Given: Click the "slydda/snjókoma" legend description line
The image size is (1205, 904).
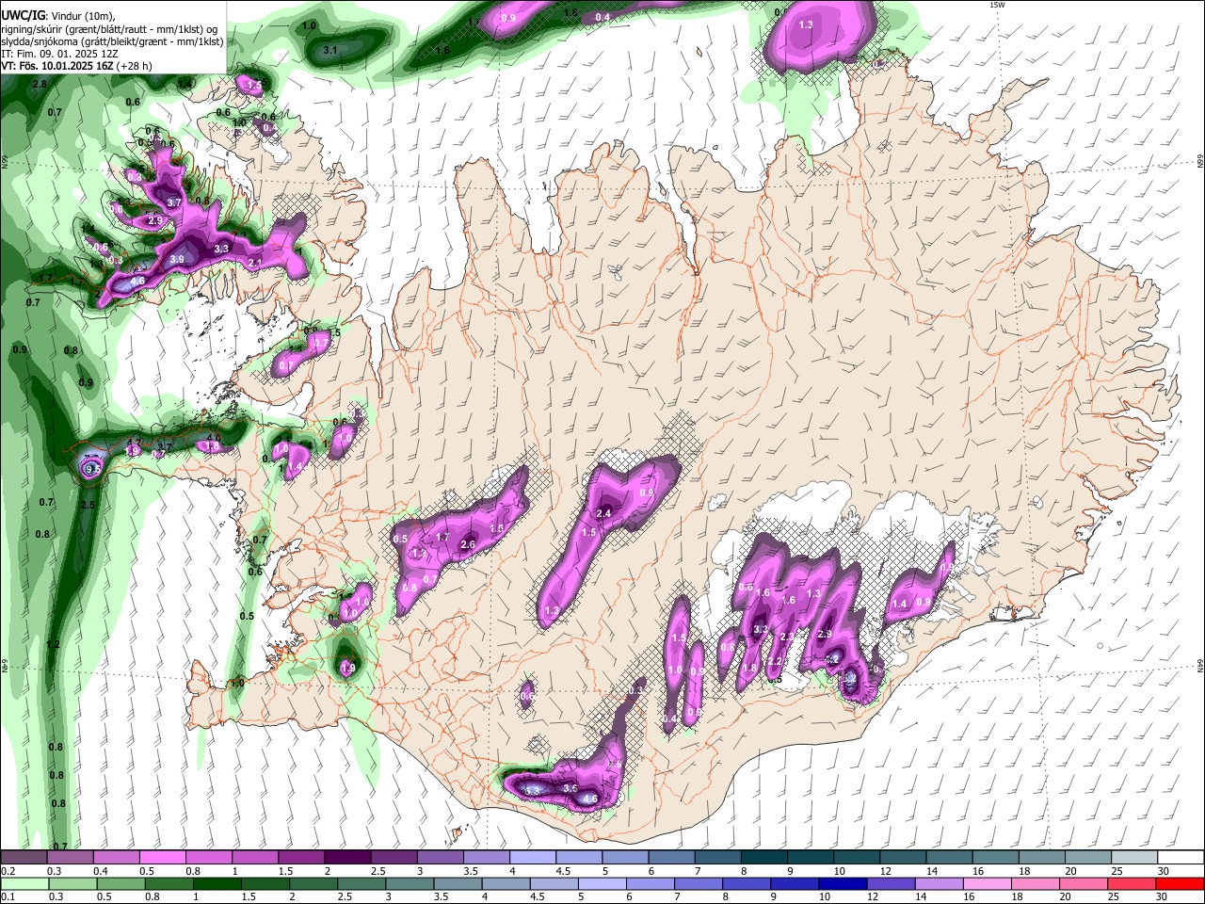Looking at the screenshot, I should point(112,41).
